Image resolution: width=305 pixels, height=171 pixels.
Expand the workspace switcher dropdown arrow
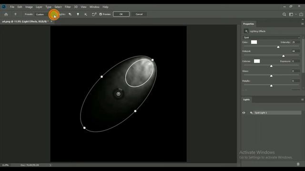(x=296, y=14)
